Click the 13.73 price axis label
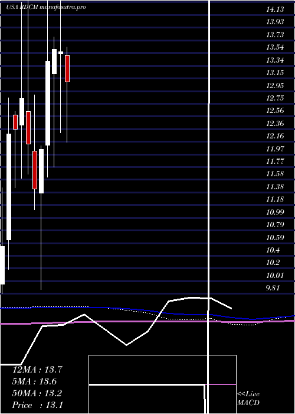This screenshot has width=295, height=414. pos(275,34)
